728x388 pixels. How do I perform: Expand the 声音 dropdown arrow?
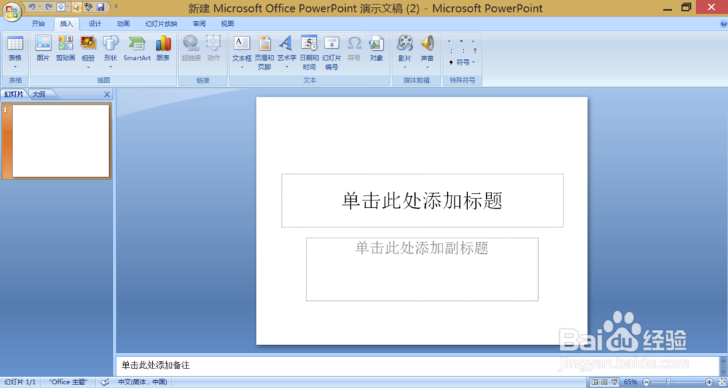(427, 68)
